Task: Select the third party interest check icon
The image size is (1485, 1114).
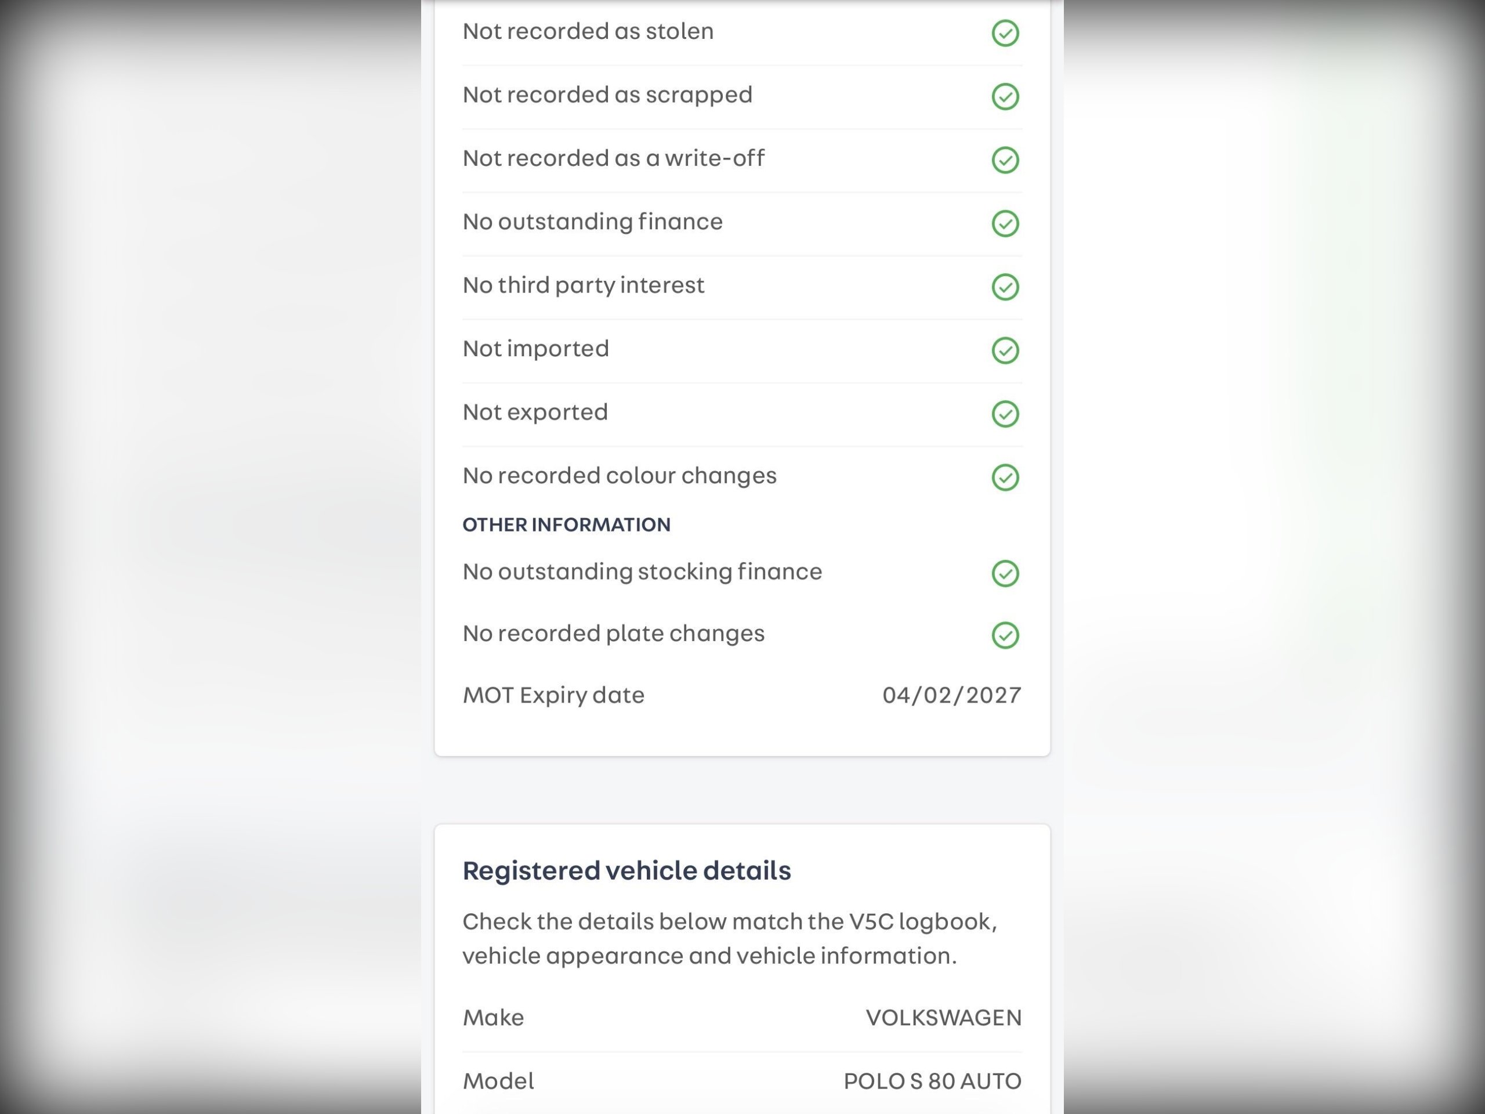Action: tap(1005, 287)
